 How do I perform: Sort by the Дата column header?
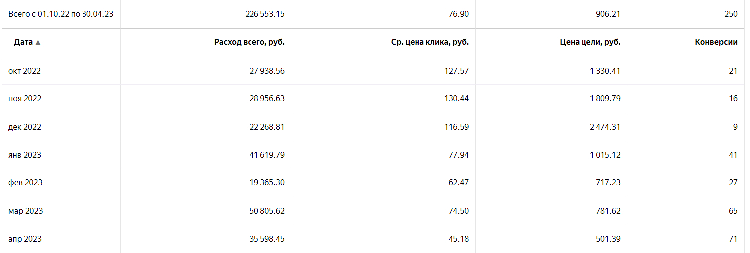23,43
